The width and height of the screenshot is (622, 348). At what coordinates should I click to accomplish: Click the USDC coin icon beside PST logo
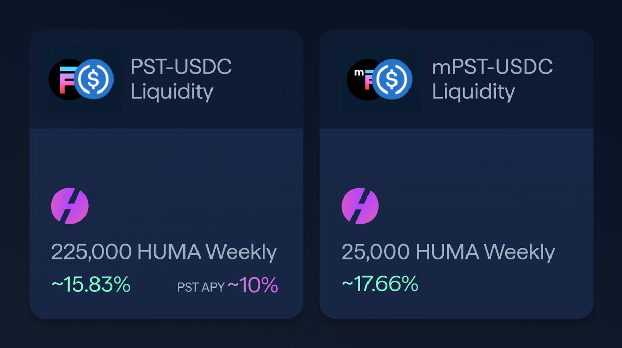coord(94,79)
